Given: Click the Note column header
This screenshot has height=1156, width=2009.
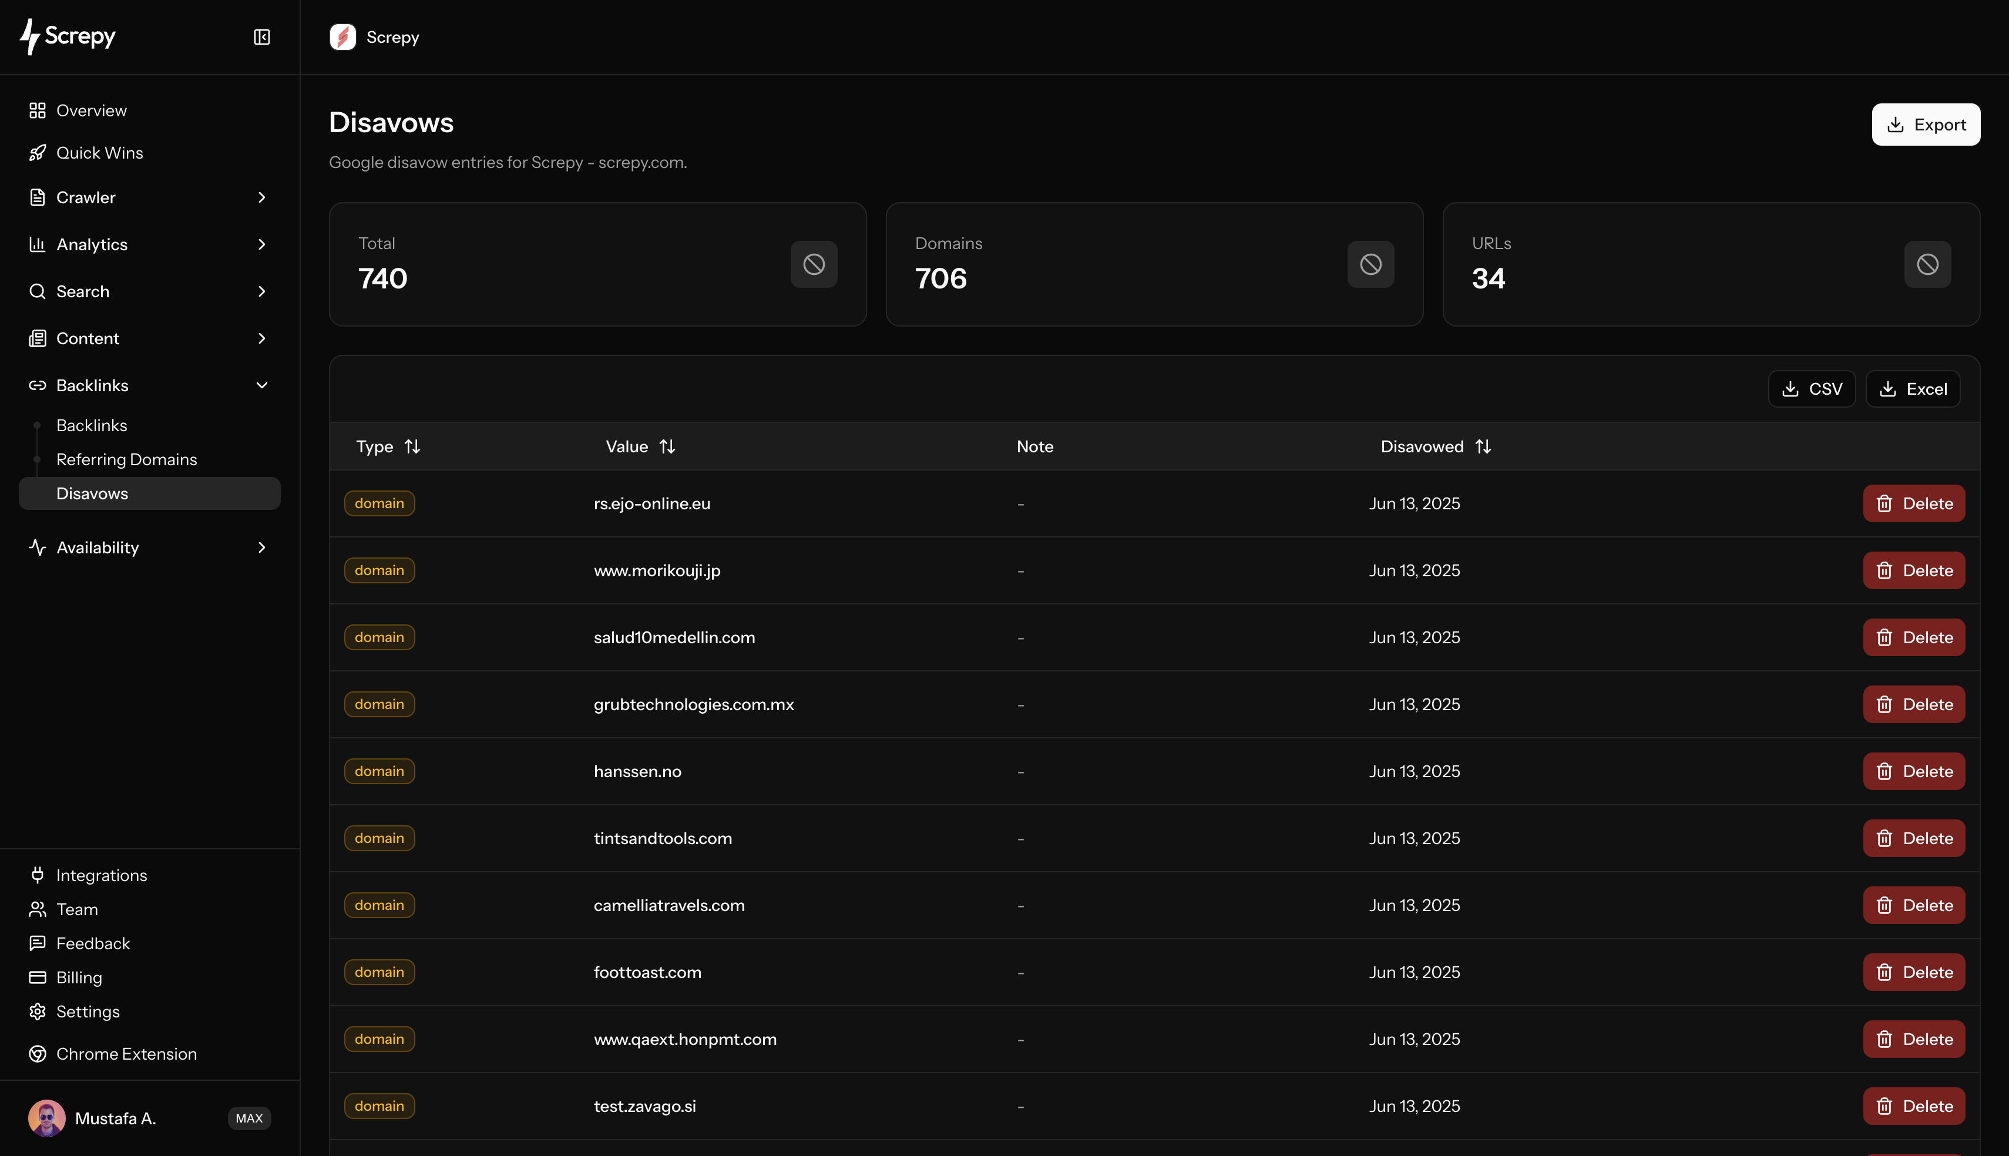Looking at the screenshot, I should click(x=1035, y=446).
